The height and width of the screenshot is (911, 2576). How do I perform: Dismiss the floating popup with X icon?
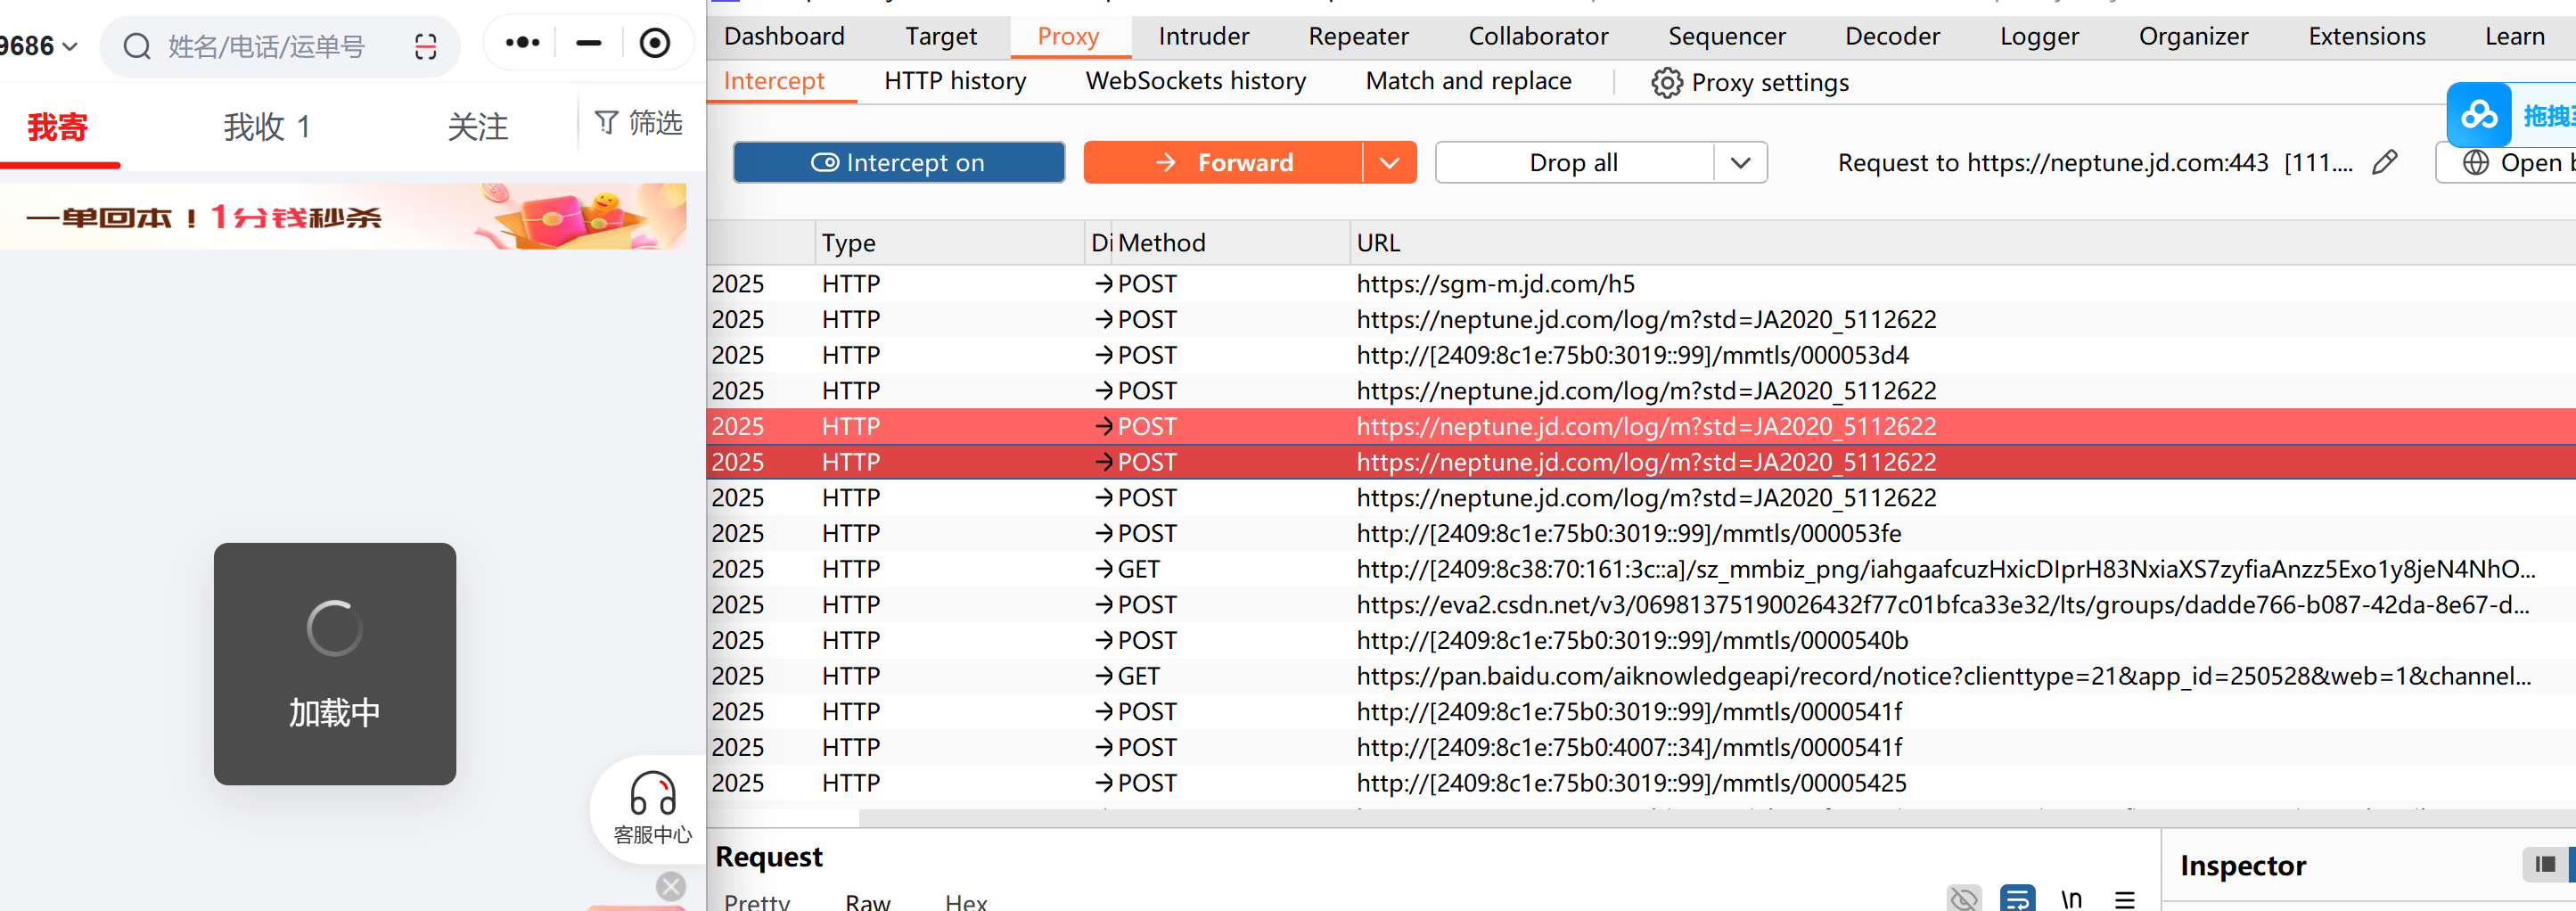coord(671,886)
